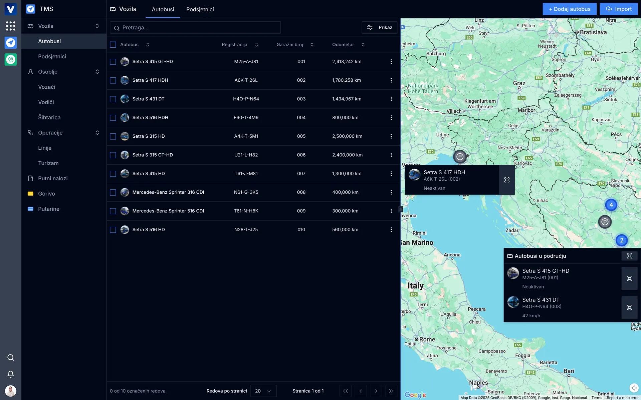Open rows-per-page dropdown showing 20
Screen dimensions: 641x400
(x=263, y=391)
